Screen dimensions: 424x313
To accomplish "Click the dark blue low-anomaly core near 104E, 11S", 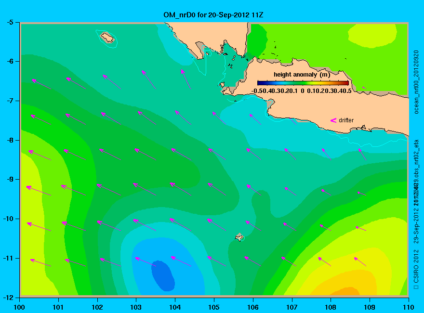I will [x=163, y=276].
